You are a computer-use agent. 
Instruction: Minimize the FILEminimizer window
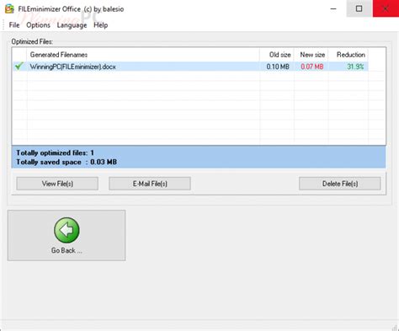click(x=333, y=8)
